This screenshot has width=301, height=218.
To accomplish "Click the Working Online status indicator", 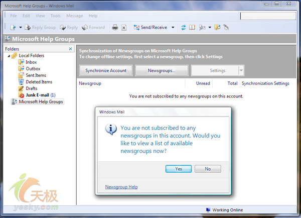I will click(x=224, y=210).
